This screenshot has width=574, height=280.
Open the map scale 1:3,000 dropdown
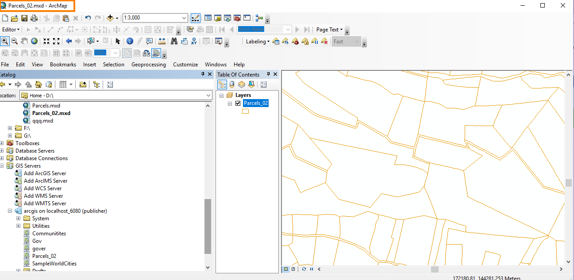[x=184, y=18]
